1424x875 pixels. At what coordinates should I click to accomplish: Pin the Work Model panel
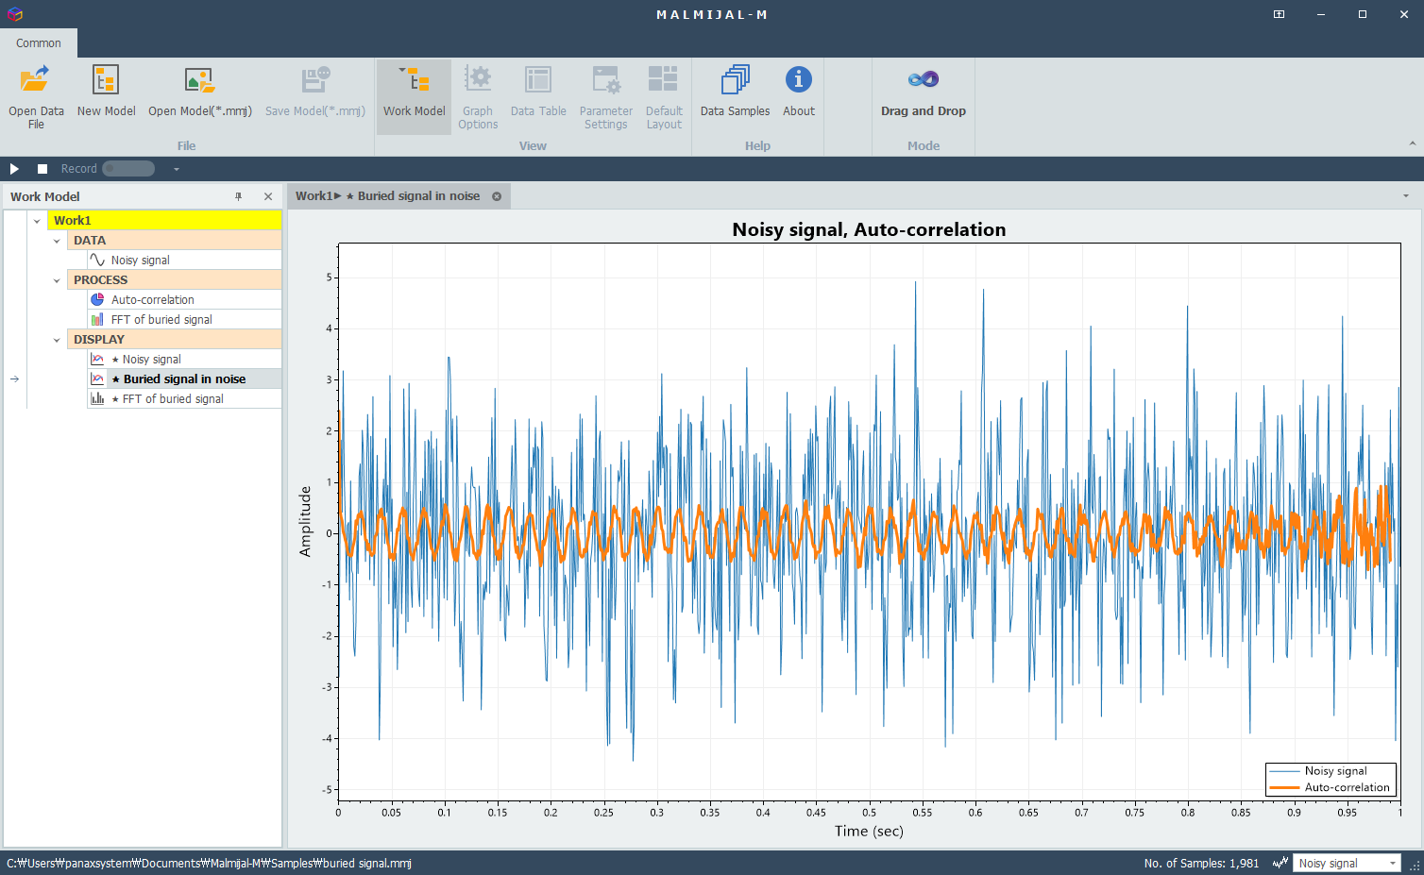click(x=239, y=196)
